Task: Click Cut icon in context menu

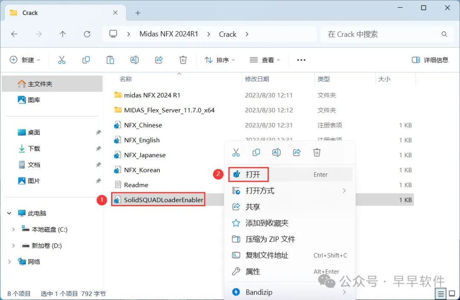Action: (236, 153)
